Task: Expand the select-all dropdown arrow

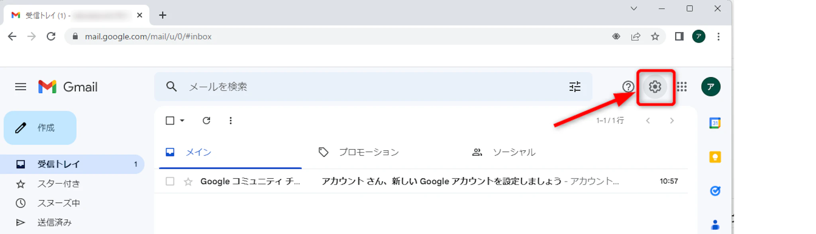Action: click(x=182, y=121)
